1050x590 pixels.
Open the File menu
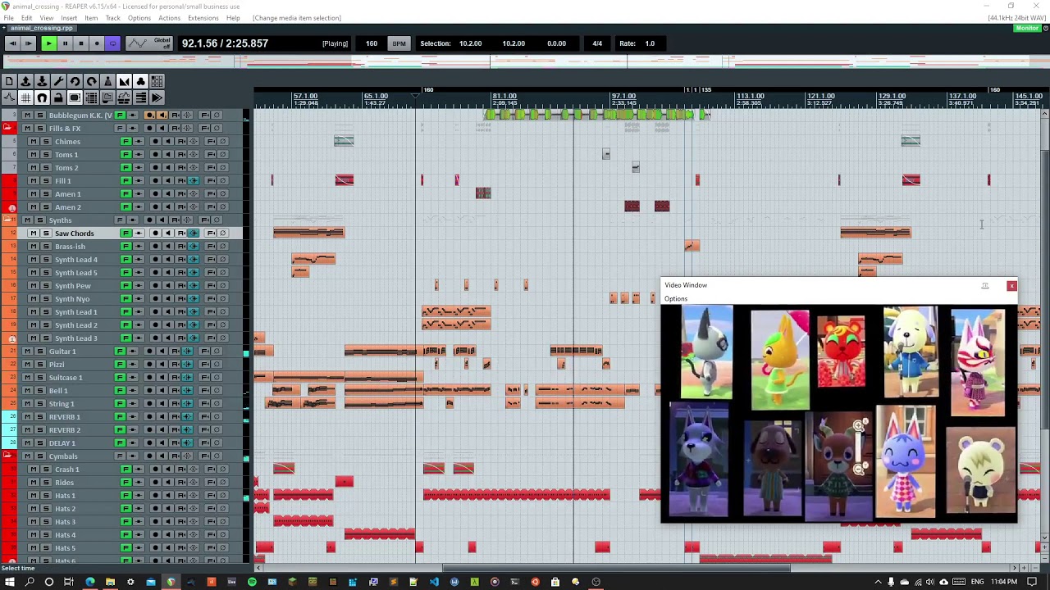tap(8, 18)
